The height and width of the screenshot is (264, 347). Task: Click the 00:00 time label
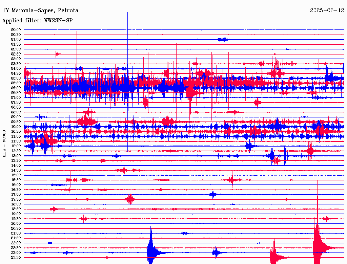pos(16,30)
